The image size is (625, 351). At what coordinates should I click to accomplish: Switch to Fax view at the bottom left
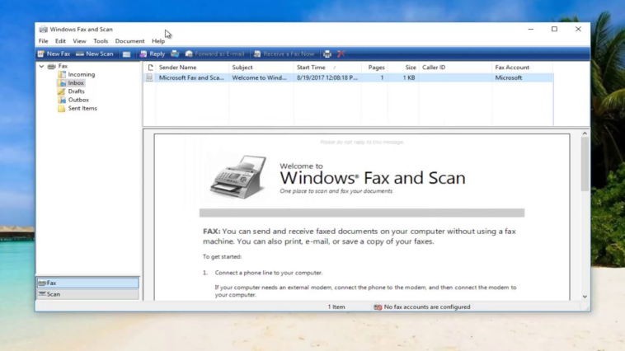pyautogui.click(x=87, y=283)
